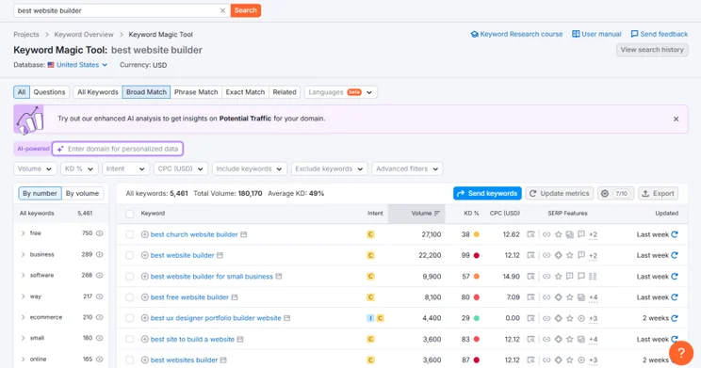Viewport: 701px width, 368px height.
Task: Open SERP snapshot icon beside 'best free website builder'
Action: click(x=235, y=297)
